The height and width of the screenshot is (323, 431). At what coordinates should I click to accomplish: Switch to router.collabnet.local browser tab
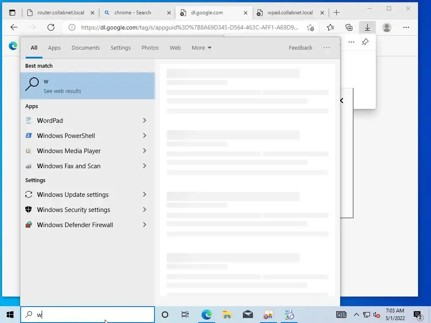pos(61,13)
